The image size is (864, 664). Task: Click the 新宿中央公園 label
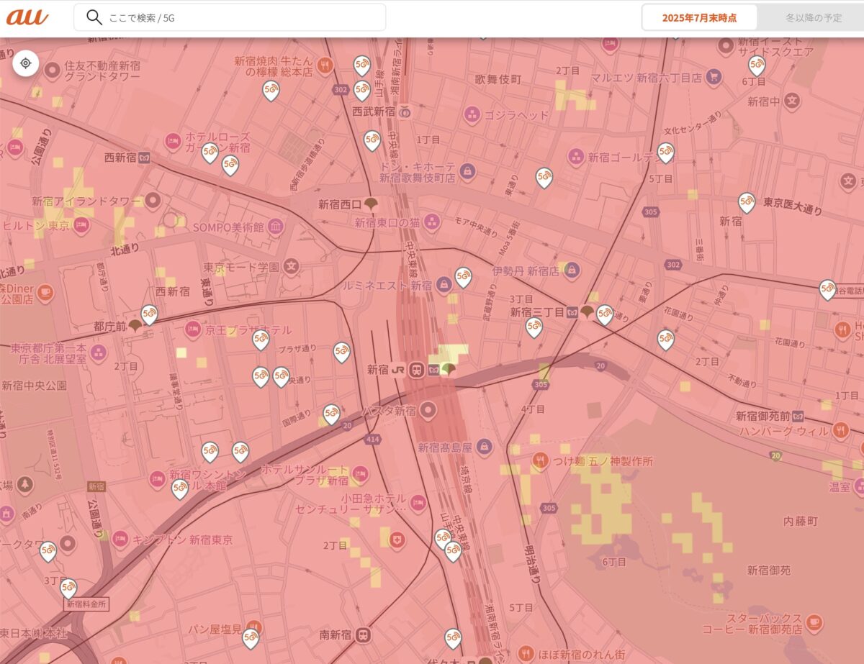pyautogui.click(x=34, y=386)
